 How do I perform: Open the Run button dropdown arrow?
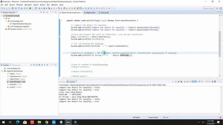point(46,8)
